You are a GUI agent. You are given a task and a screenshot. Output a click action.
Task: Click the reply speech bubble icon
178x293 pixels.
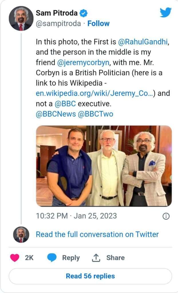pos(52,258)
